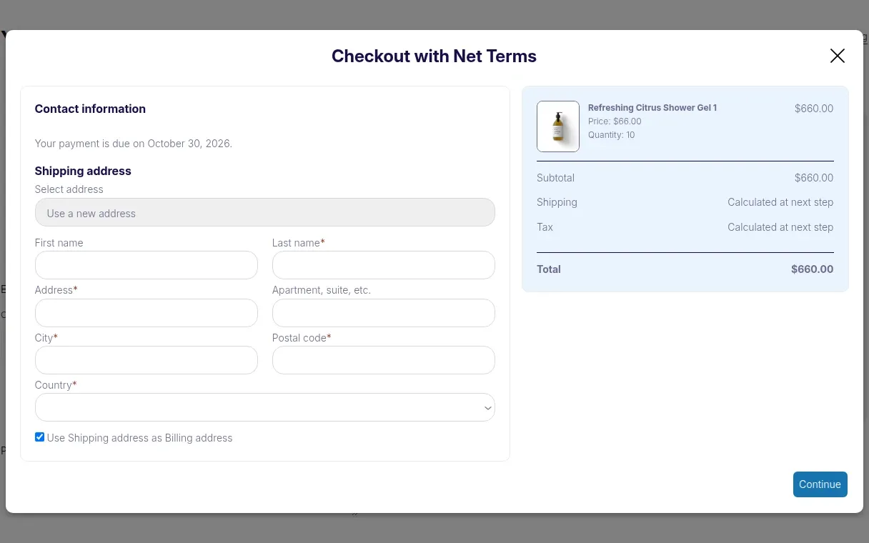
Task: Focus the Last name field
Action: pos(383,265)
